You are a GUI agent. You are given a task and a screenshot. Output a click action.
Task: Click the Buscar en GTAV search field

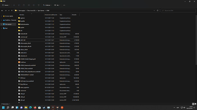coord(178,10)
